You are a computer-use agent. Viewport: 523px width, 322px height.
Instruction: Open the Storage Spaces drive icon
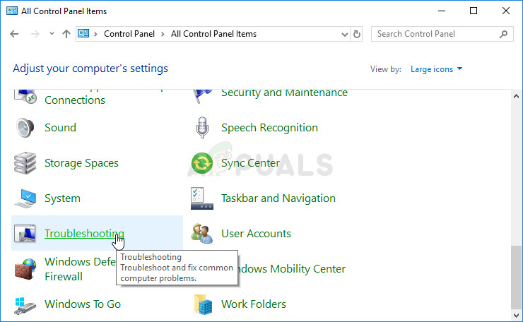tap(25, 163)
